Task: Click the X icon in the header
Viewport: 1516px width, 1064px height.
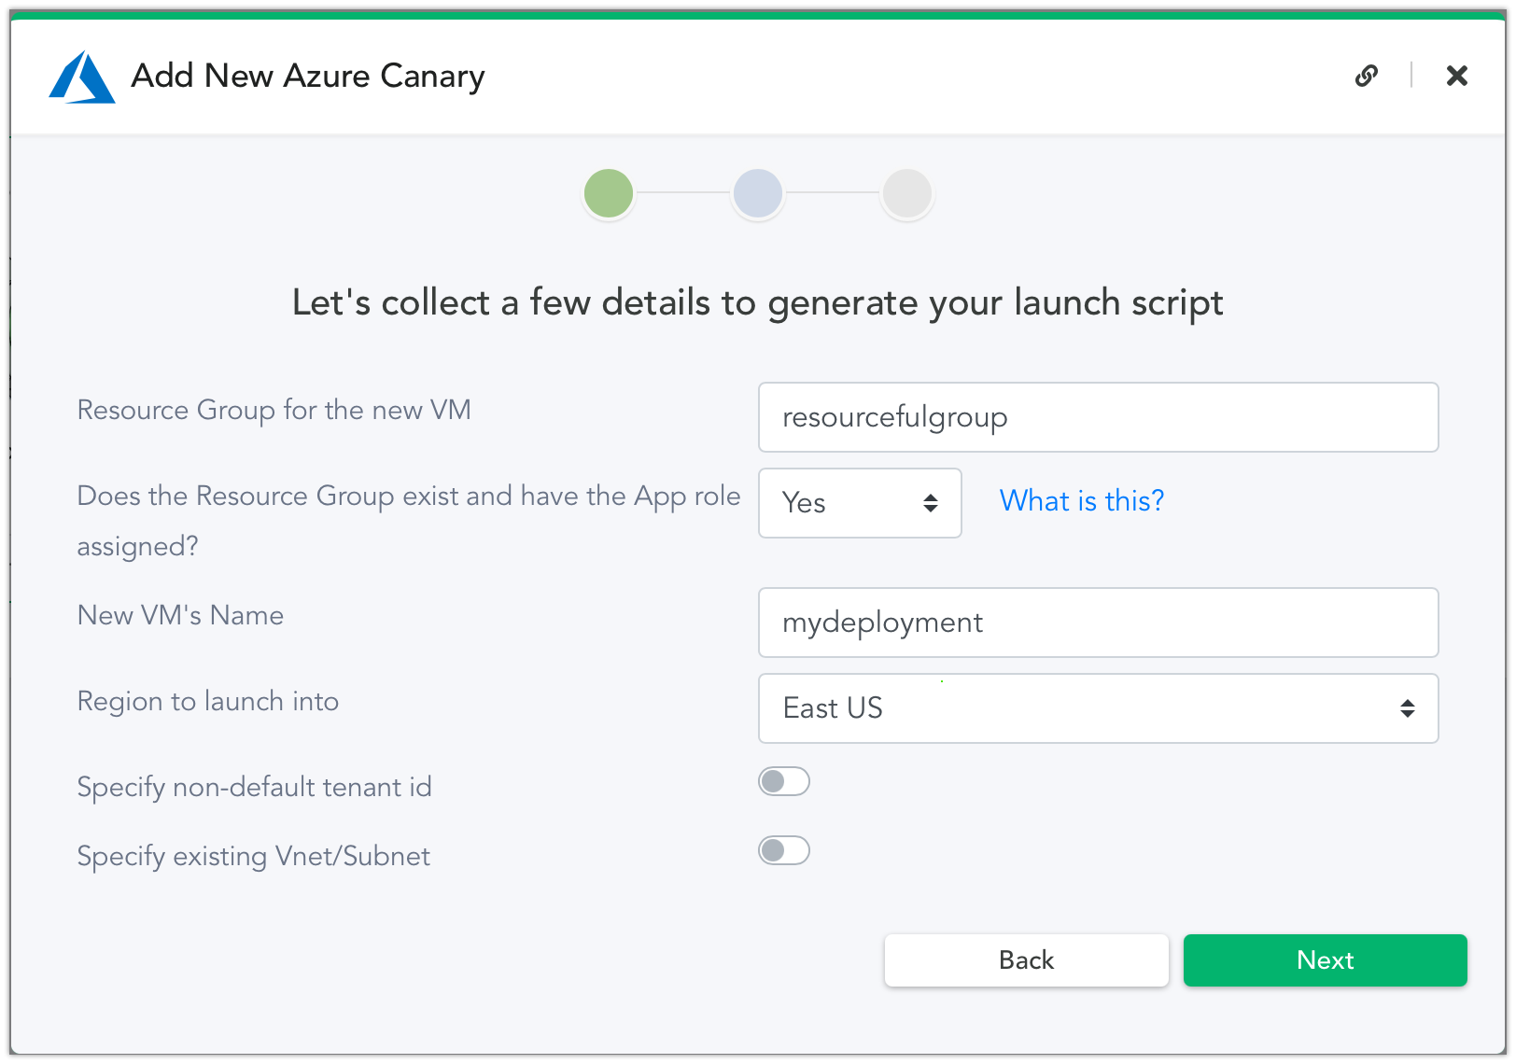Action: click(1456, 76)
